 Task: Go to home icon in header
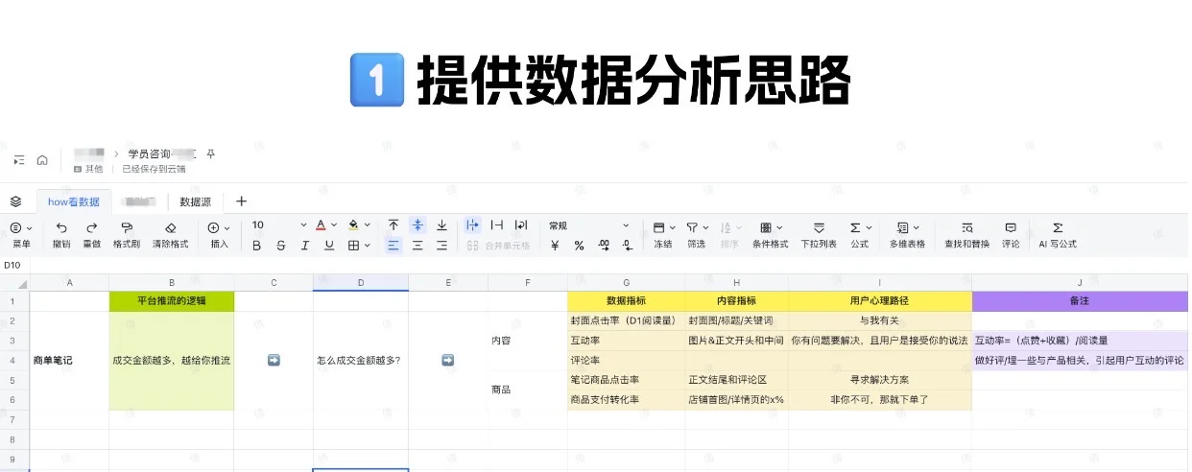tap(42, 160)
